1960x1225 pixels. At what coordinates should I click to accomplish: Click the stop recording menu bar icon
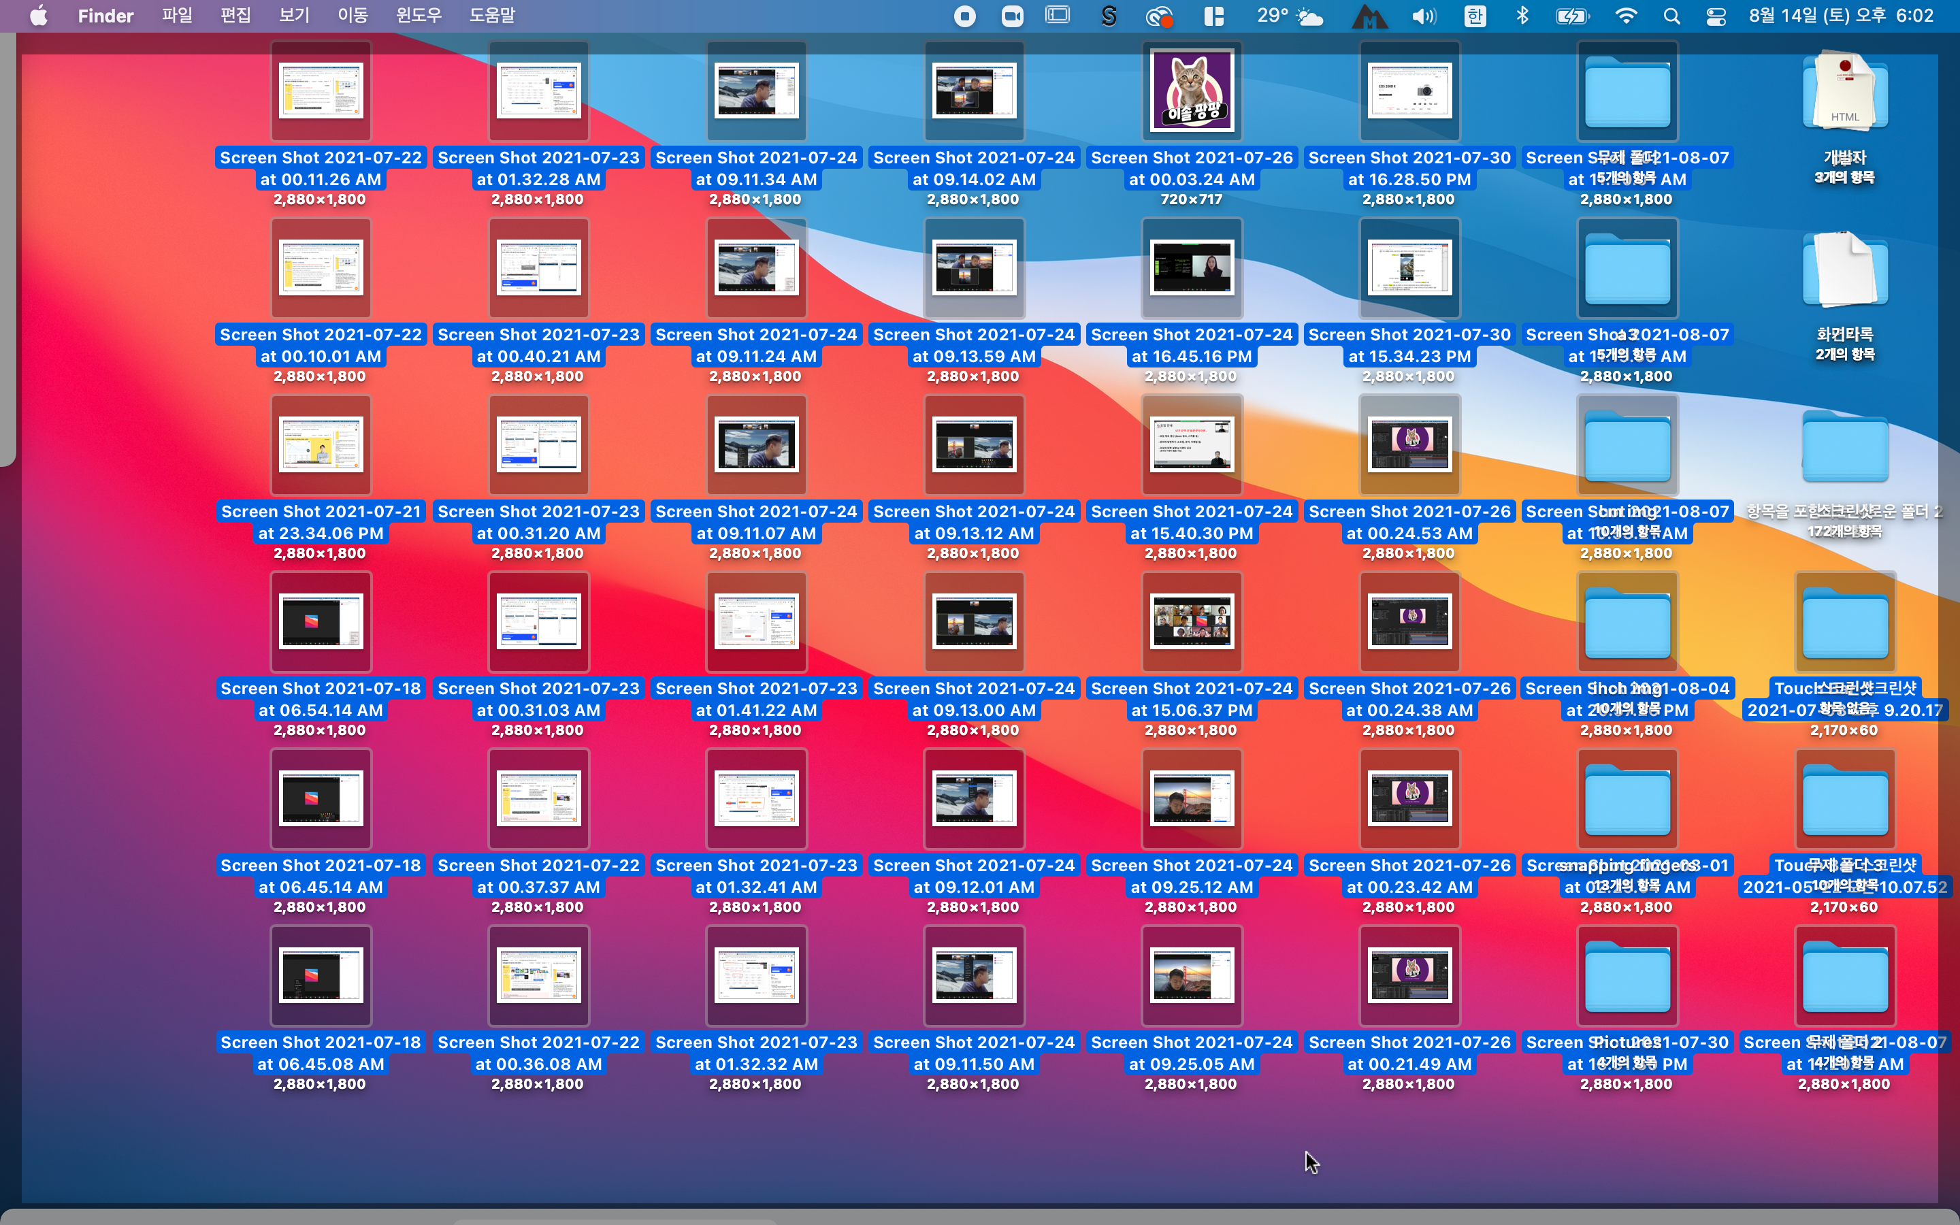(964, 16)
